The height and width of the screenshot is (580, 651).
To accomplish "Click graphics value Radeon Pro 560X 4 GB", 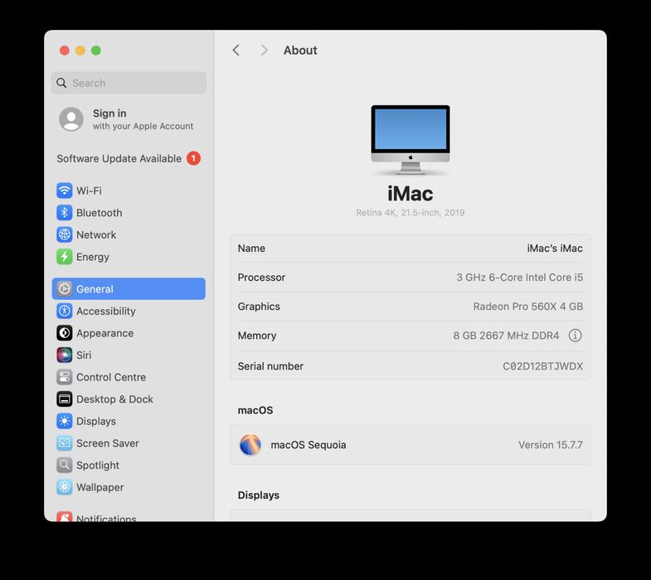I will 528,307.
